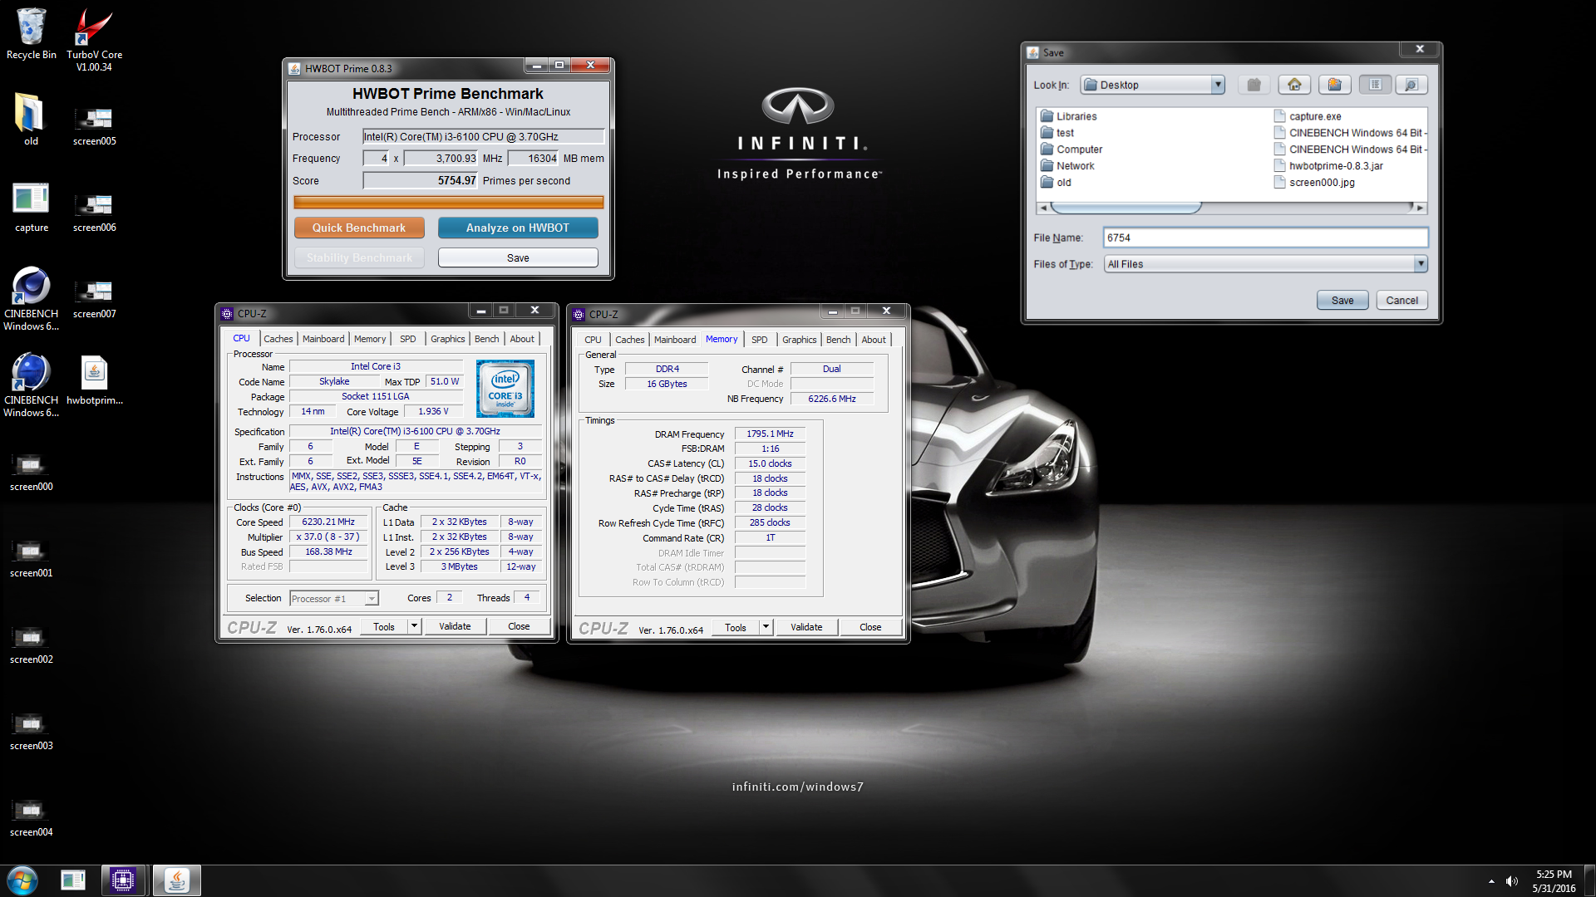
Task: Click the Java taskbar icon
Action: [x=176, y=880]
